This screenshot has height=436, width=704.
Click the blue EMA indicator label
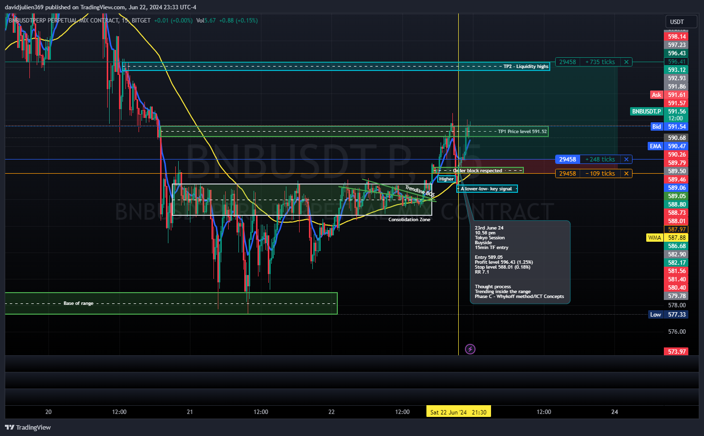coord(656,146)
